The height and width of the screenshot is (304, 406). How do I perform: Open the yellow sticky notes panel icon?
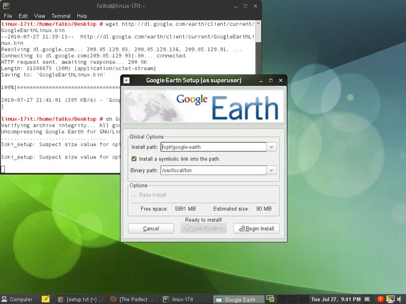(x=46, y=299)
